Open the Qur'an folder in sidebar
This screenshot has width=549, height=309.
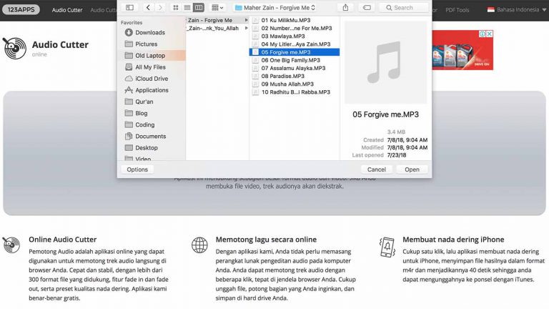[x=144, y=102]
